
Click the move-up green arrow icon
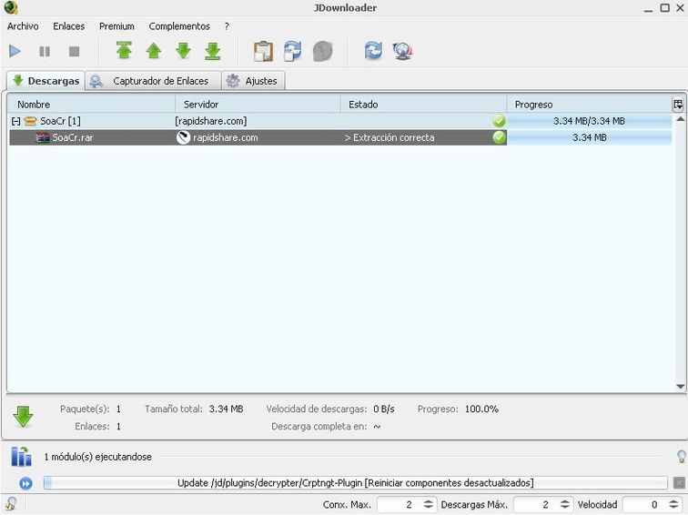click(x=154, y=51)
